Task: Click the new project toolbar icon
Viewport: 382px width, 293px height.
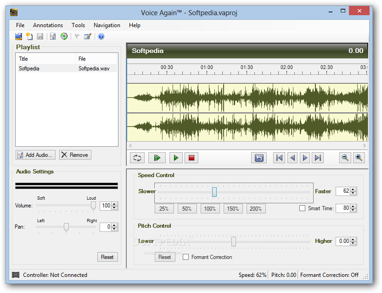Action: point(29,36)
